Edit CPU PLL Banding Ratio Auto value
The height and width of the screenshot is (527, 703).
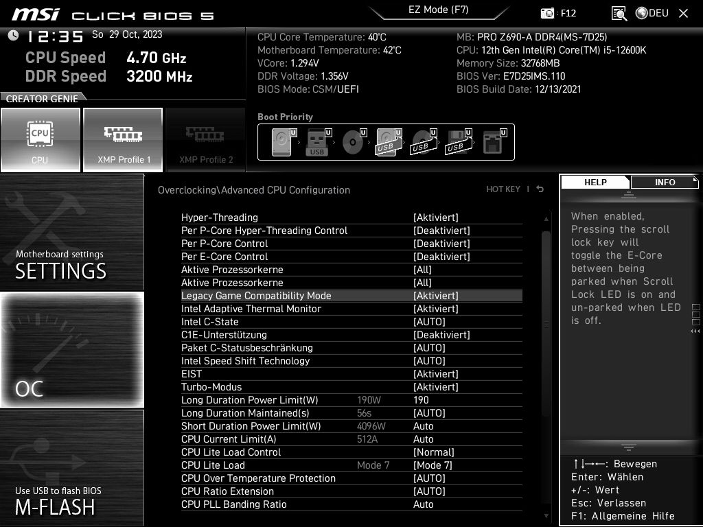(423, 504)
